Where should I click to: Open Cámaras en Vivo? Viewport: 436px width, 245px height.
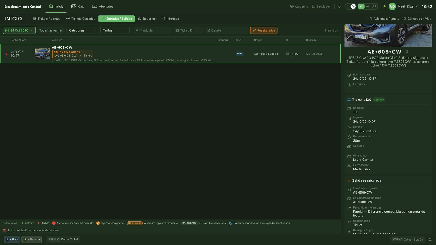pos(417,19)
